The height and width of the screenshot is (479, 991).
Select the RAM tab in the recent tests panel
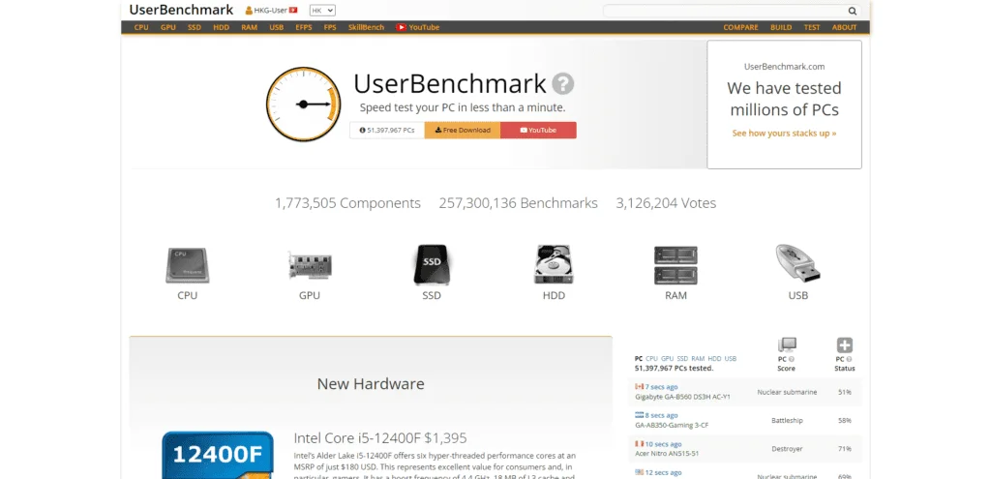(x=698, y=358)
